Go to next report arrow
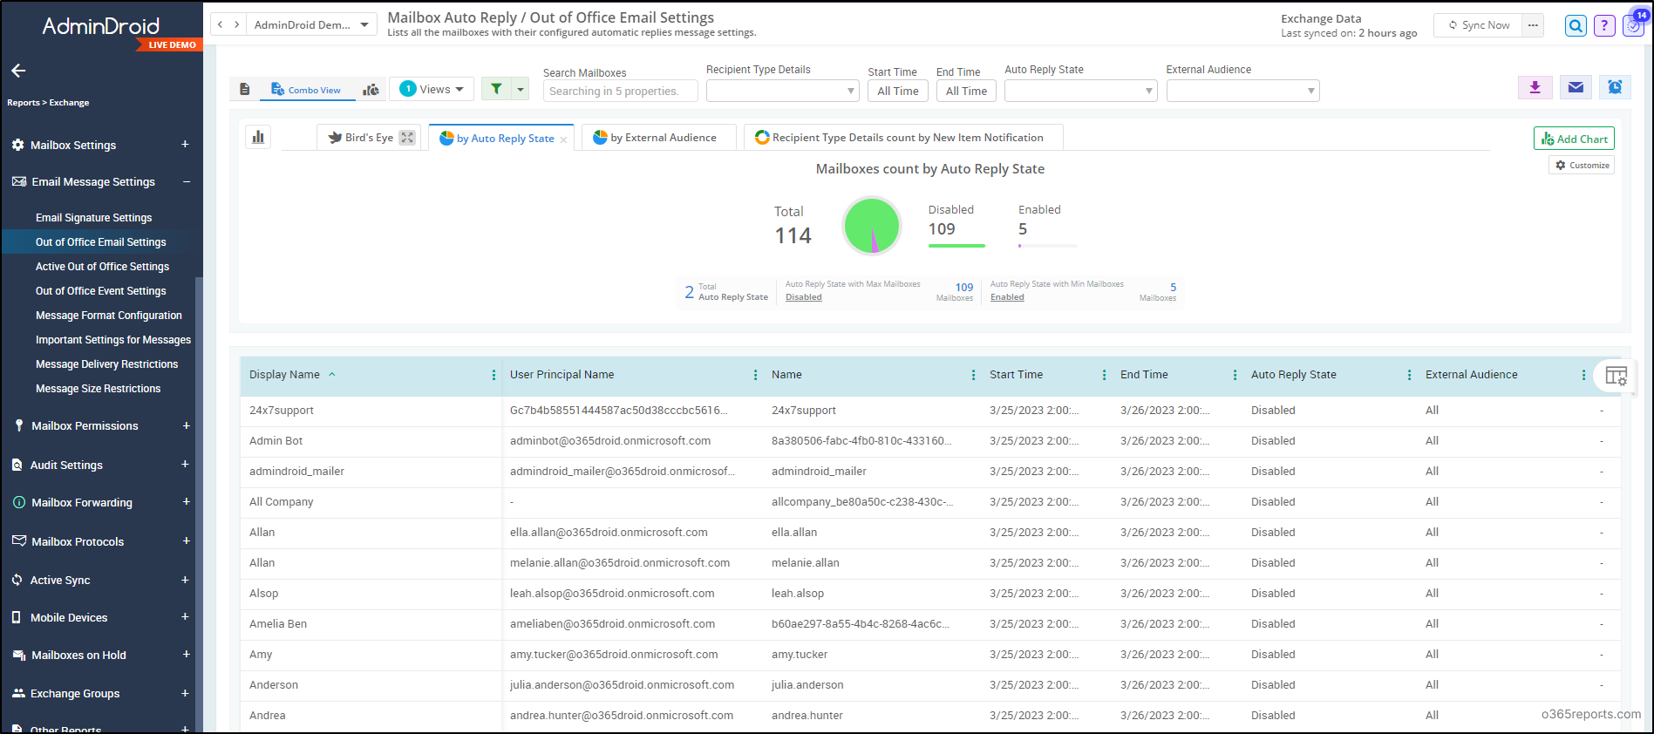The image size is (1654, 734). click(x=237, y=24)
